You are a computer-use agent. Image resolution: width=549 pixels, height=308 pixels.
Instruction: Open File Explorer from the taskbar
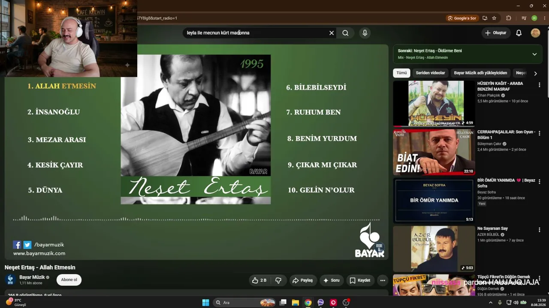click(x=296, y=302)
